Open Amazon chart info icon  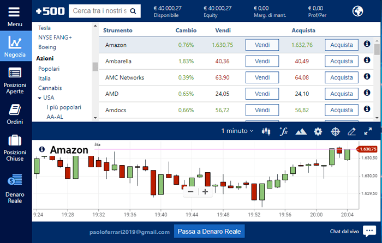[x=42, y=149]
